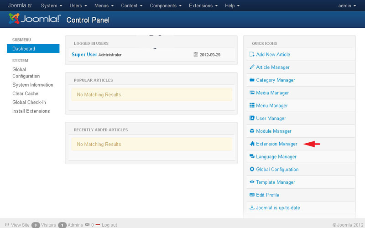Viewport: 365px width, 228px height.
Task: Open the Users dropdown menu
Action: click(x=78, y=5)
